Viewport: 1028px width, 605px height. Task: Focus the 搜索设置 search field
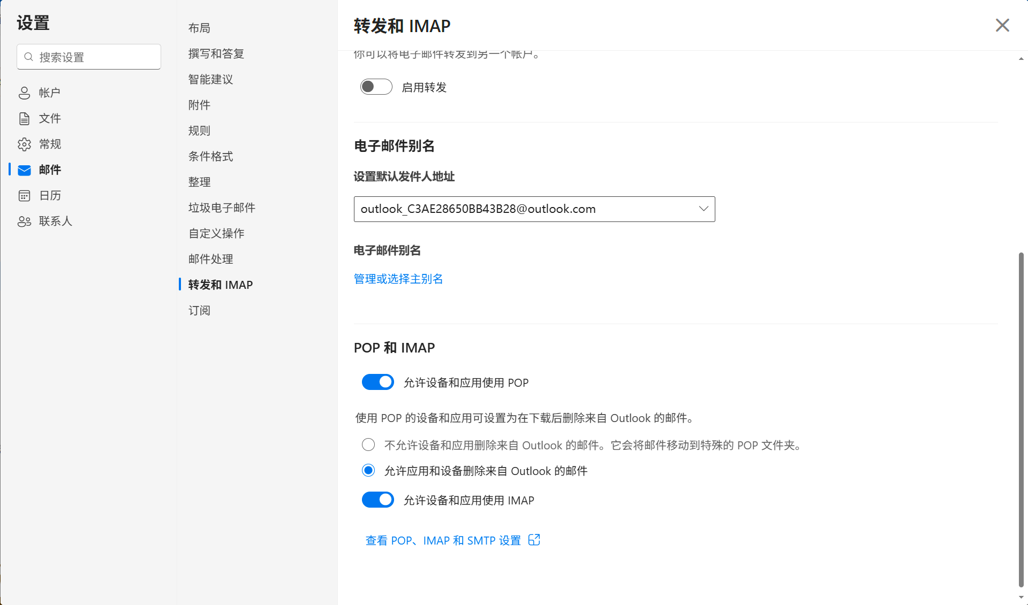[96, 57]
